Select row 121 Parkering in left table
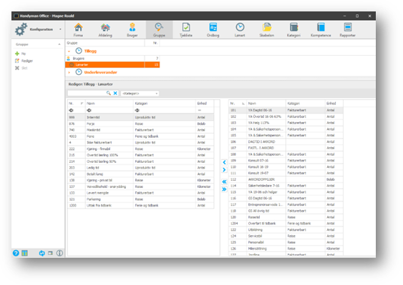The image size is (403, 285). pyautogui.click(x=140, y=199)
